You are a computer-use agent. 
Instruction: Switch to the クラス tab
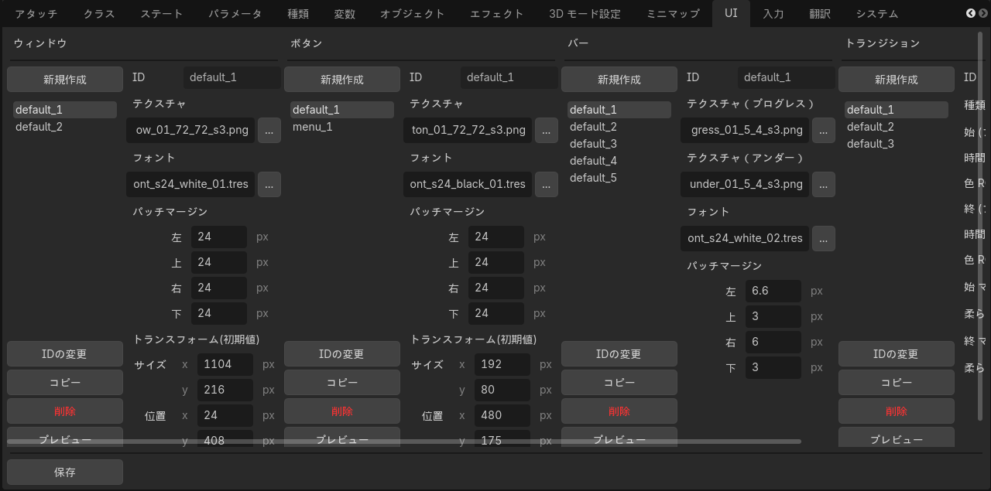99,14
